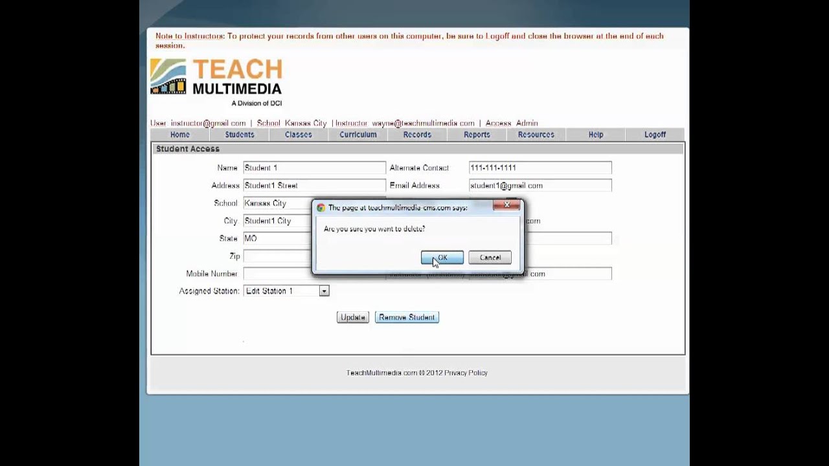Confirm deletion with the OK button
Screen dimensions: 829x466
pos(442,258)
